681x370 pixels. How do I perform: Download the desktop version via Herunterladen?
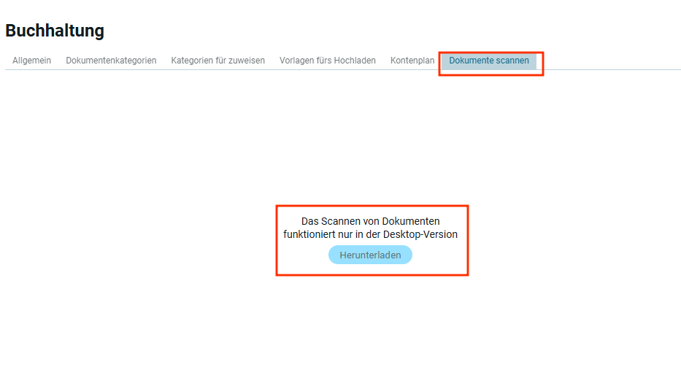[x=370, y=255]
